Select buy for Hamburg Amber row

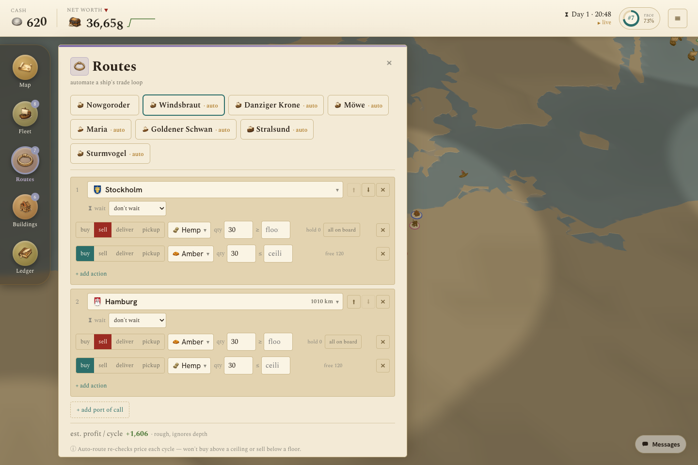[x=85, y=342]
